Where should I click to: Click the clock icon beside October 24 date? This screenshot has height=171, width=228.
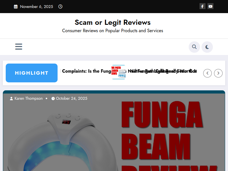53,99
